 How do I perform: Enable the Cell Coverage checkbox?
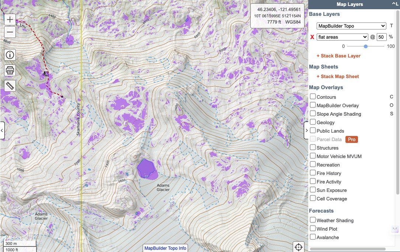coord(313,198)
